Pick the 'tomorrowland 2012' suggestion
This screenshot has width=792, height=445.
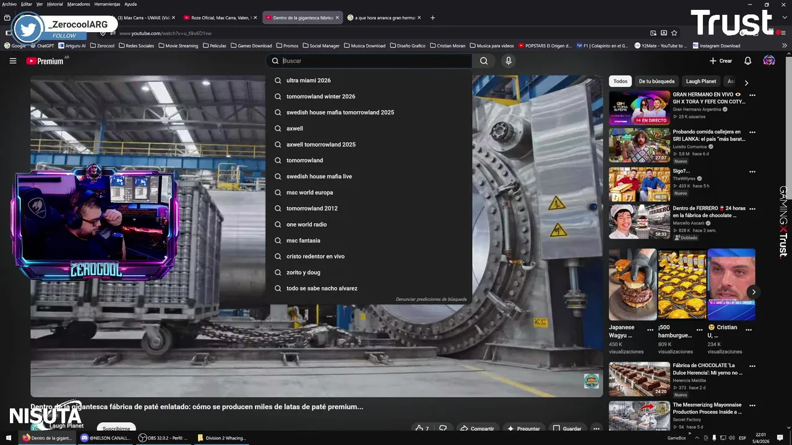(x=369, y=208)
